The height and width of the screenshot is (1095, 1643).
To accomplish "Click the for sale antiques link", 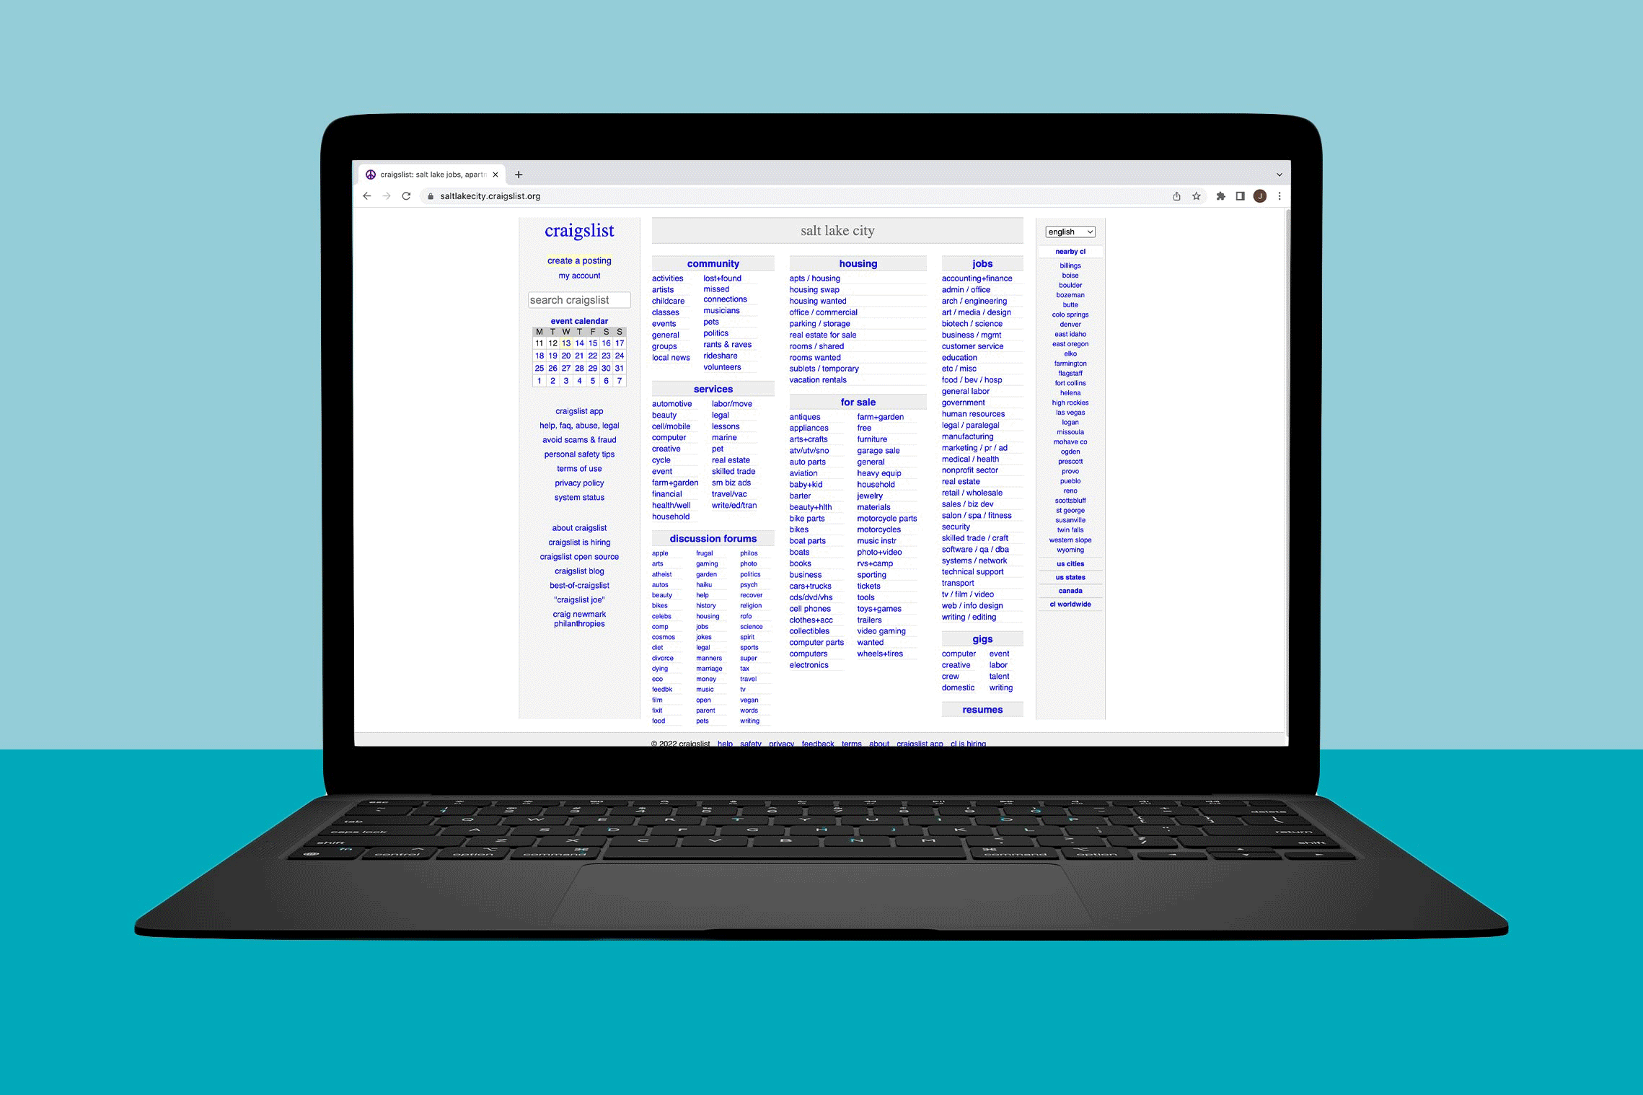I will (800, 415).
